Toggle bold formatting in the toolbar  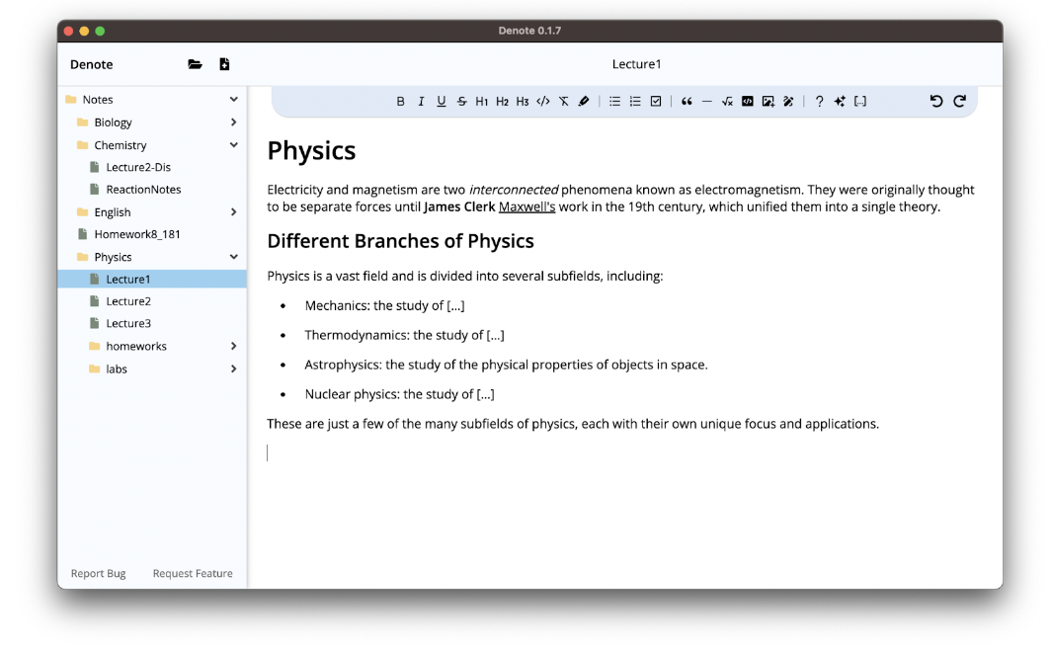point(400,101)
